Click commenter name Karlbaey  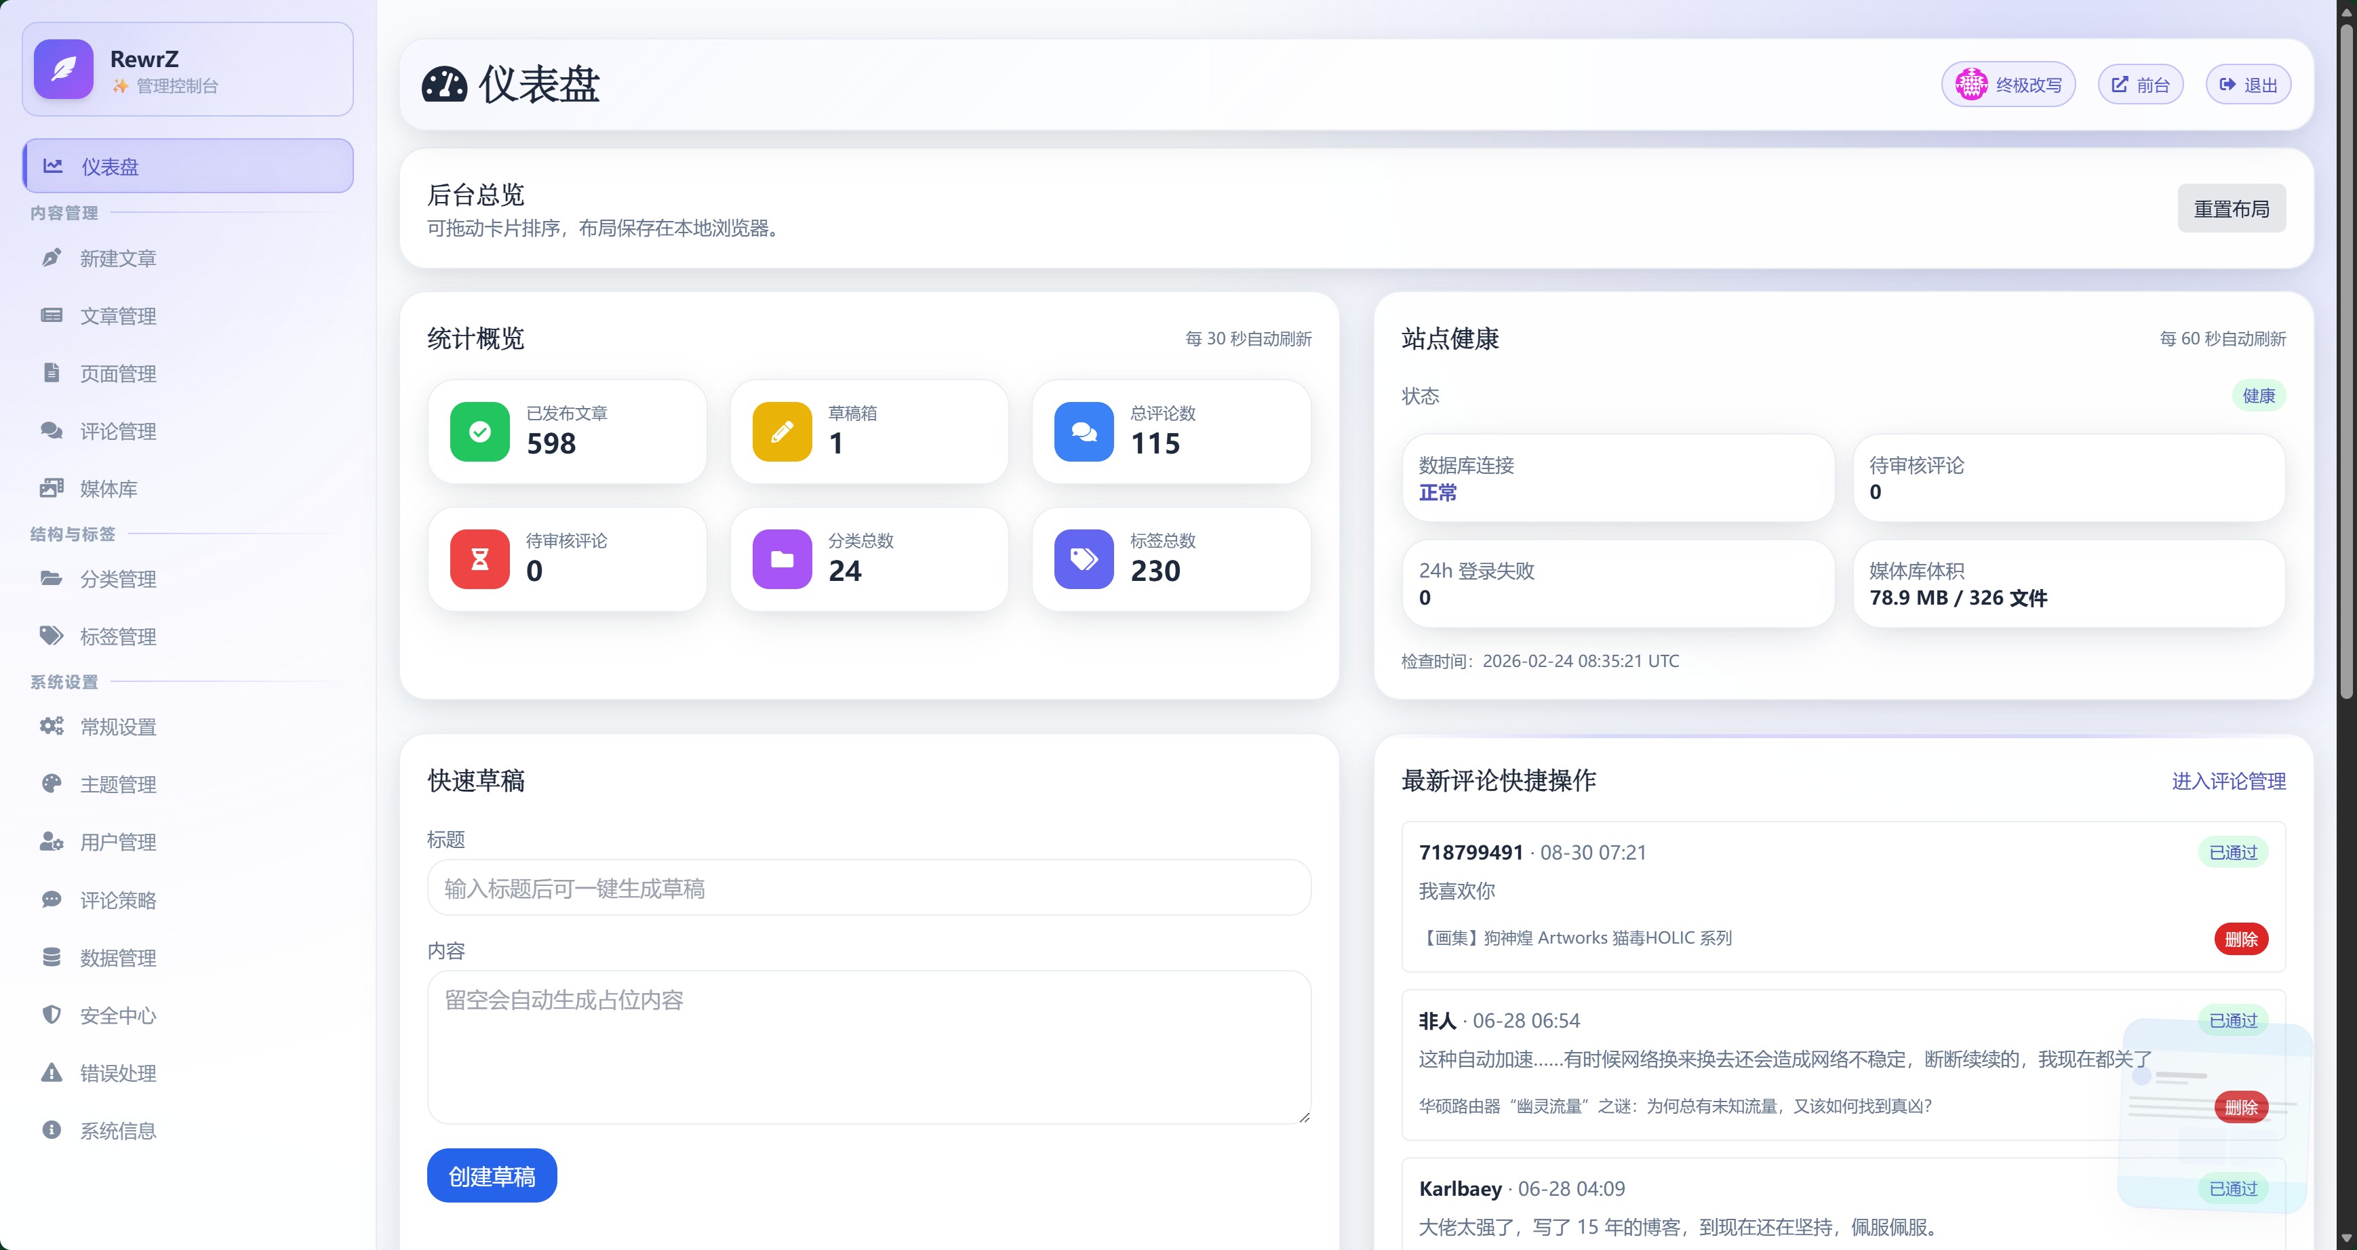click(x=1461, y=1188)
